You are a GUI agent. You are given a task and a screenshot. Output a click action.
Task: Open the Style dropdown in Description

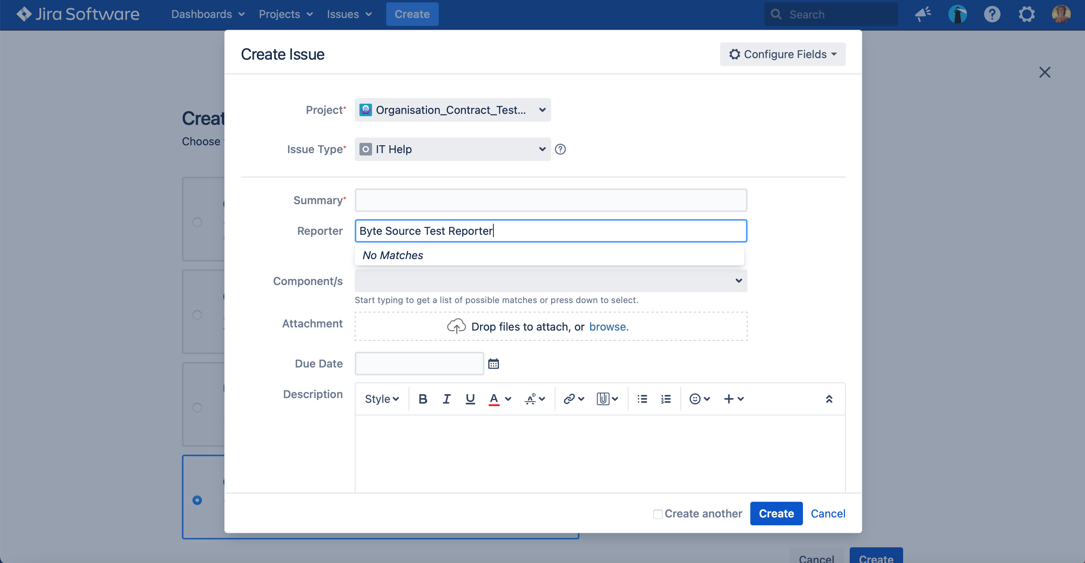(x=381, y=399)
